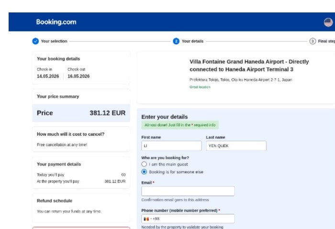This screenshot has width=335, height=229.
Task: Click Confirmation email goes to this address note
Action: click(175, 200)
